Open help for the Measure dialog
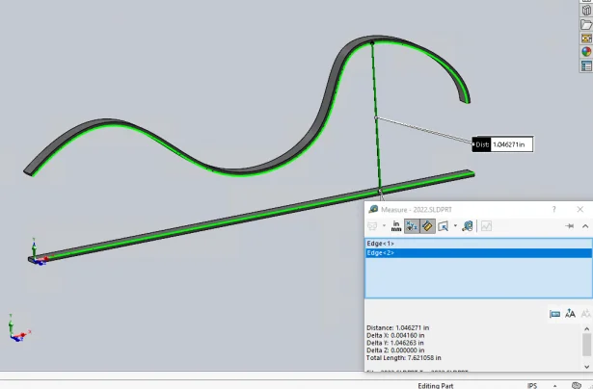Screen dimensions: 593x389 click(x=554, y=209)
